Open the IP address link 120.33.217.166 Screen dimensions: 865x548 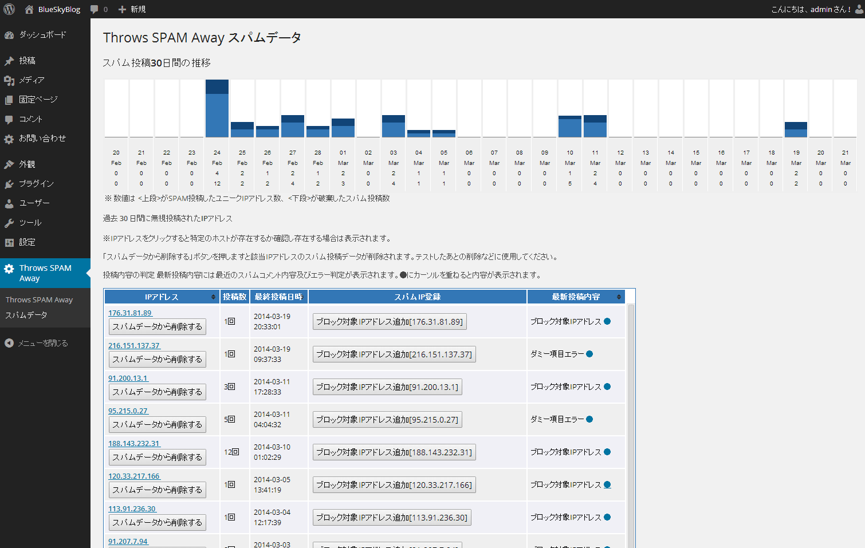click(x=134, y=476)
